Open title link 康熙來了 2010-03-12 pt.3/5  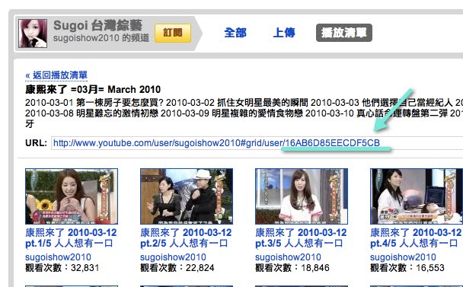click(x=301, y=238)
